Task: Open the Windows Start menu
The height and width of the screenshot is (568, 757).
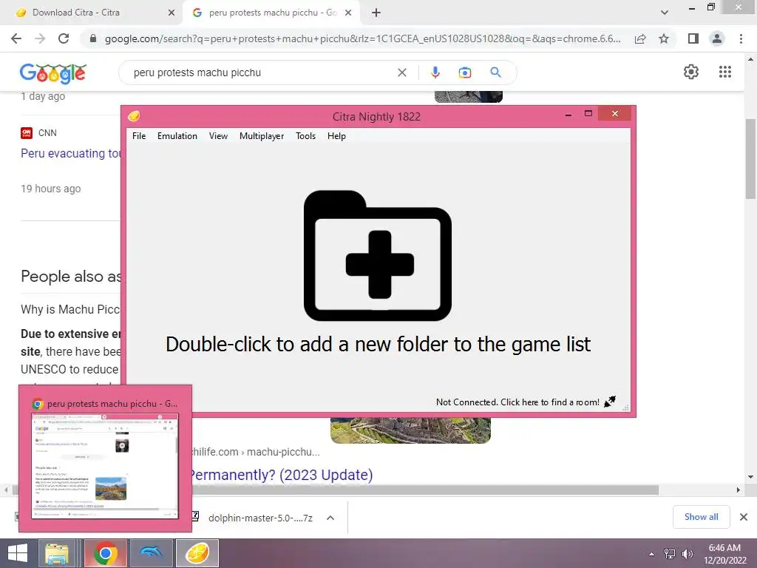Action: point(18,553)
